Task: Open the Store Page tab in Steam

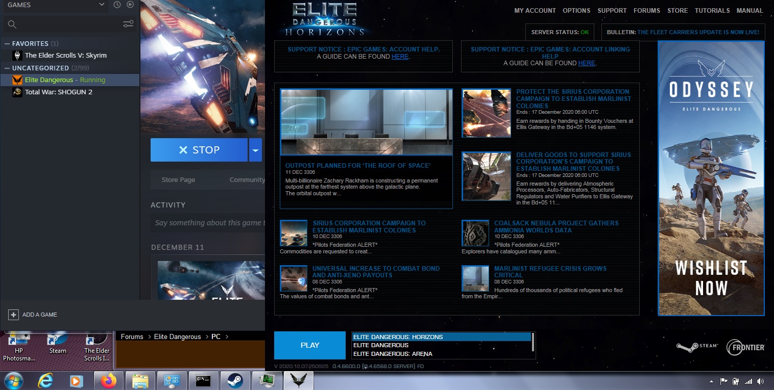Action: (x=178, y=179)
